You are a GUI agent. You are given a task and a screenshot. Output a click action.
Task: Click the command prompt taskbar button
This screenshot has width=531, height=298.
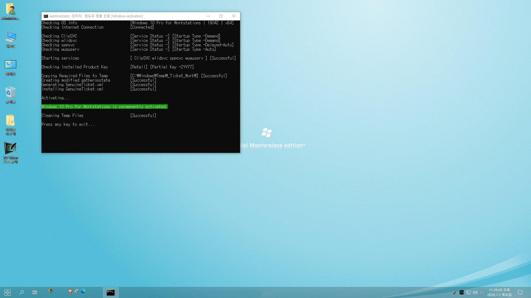(x=111, y=292)
